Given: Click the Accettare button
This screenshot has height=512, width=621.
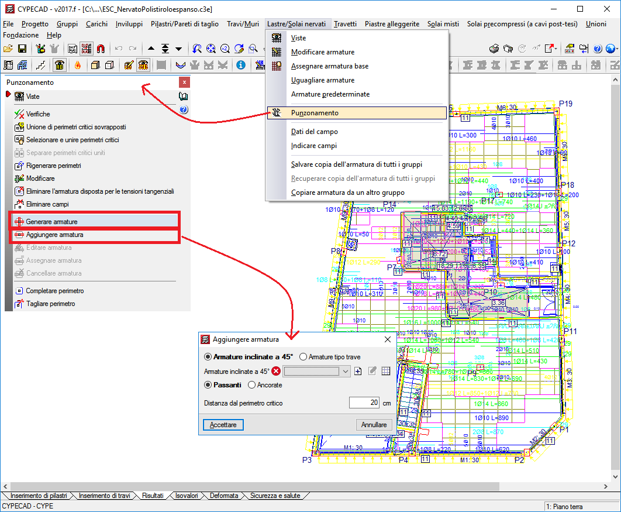Looking at the screenshot, I should point(223,425).
